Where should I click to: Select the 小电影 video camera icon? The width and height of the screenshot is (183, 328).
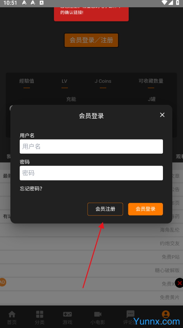click(98, 314)
